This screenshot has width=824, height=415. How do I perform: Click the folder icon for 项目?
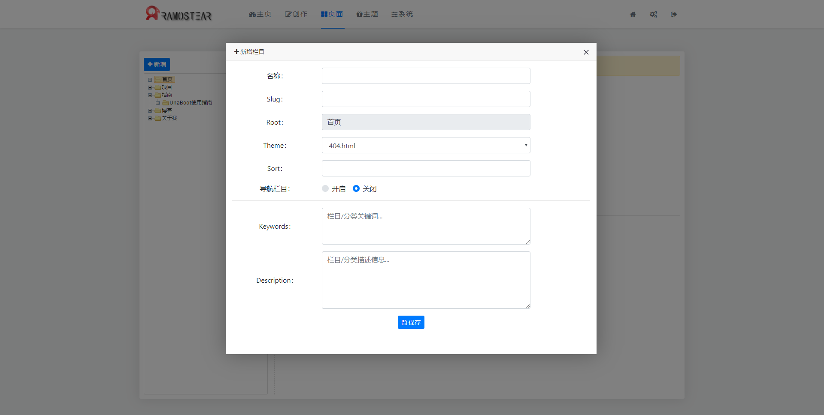[158, 87]
